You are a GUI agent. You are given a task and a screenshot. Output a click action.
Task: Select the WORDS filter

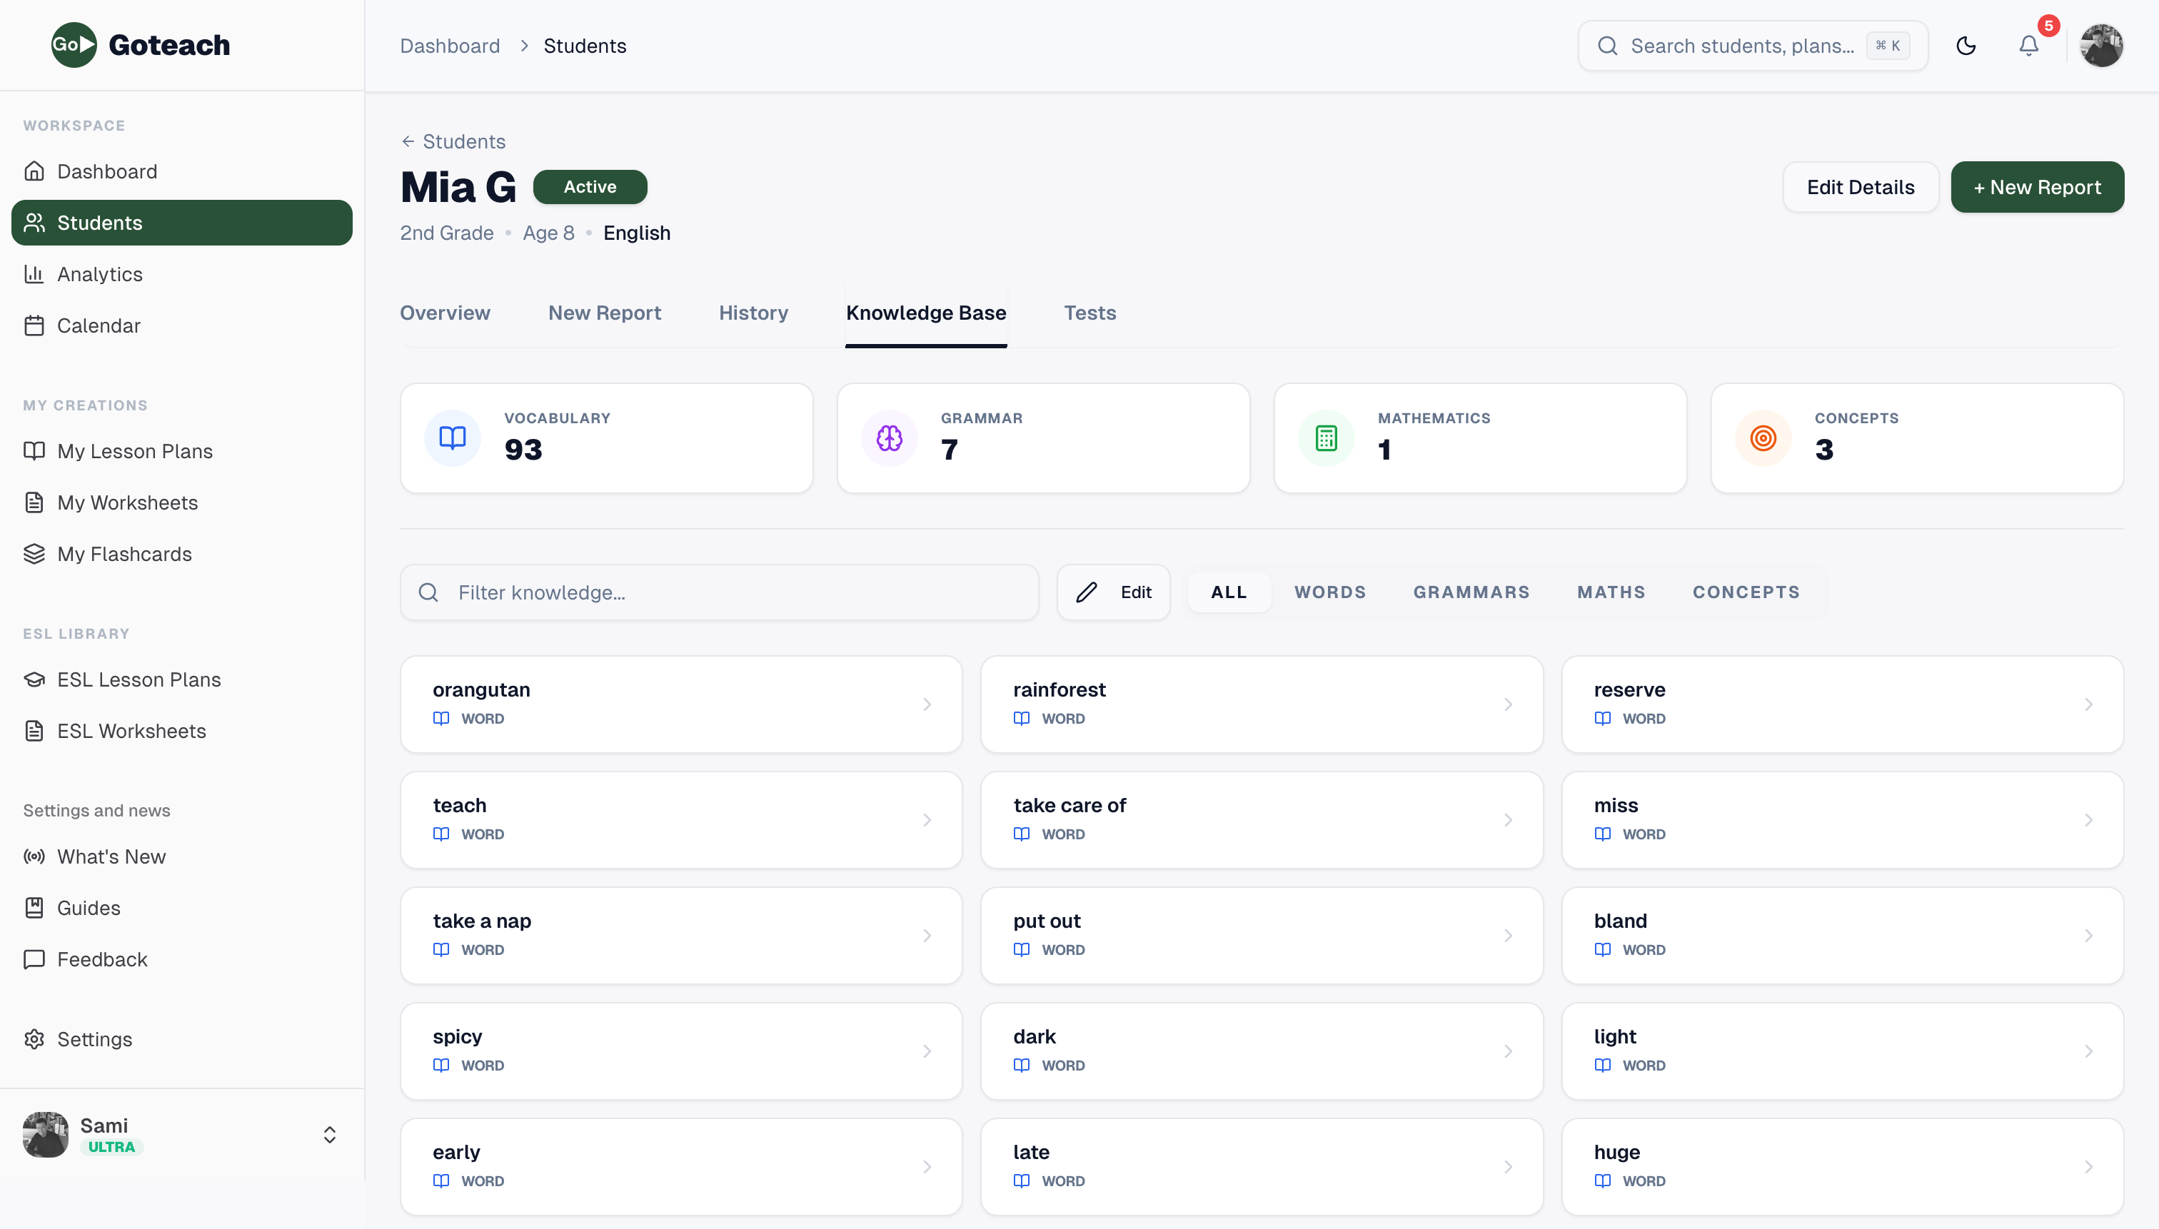1330,592
